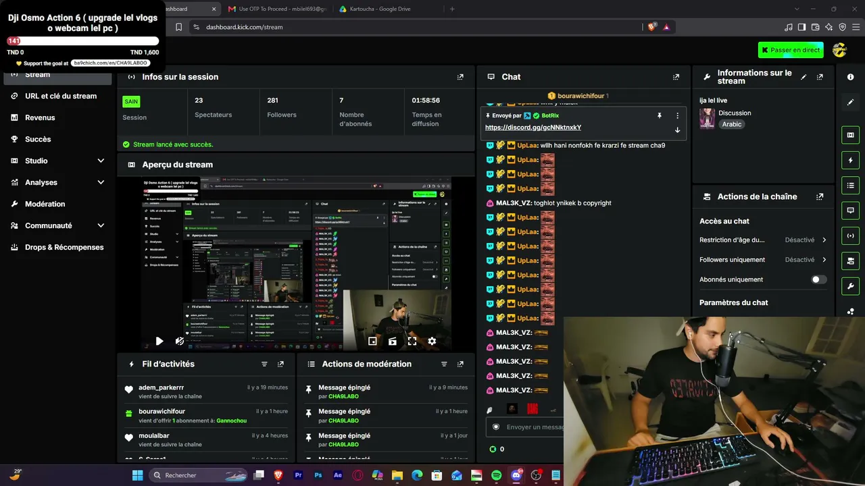Filter the Fil d'activités feed

(x=264, y=364)
